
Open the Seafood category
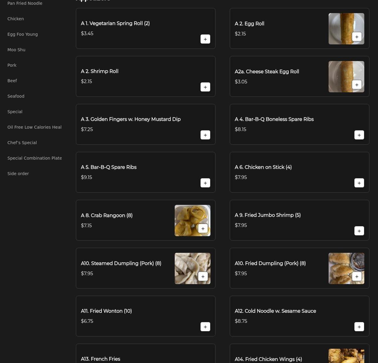(x=16, y=96)
